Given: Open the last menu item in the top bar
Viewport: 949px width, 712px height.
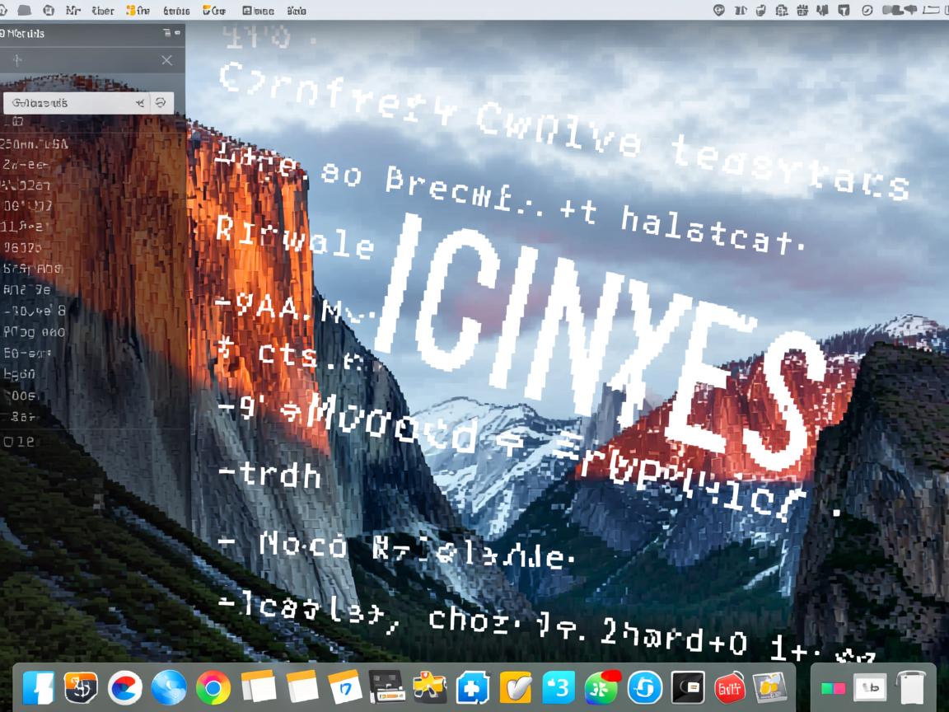Looking at the screenshot, I should [x=297, y=10].
